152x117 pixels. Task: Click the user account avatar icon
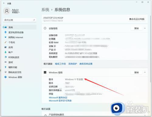7,11
